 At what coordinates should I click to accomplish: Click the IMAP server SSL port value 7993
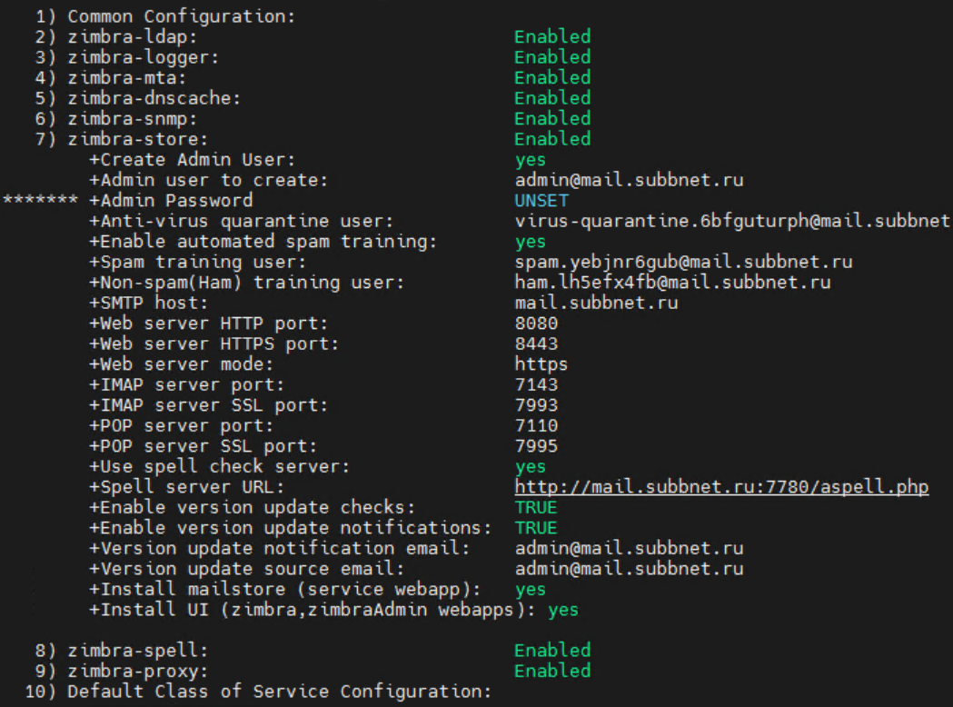pos(536,405)
